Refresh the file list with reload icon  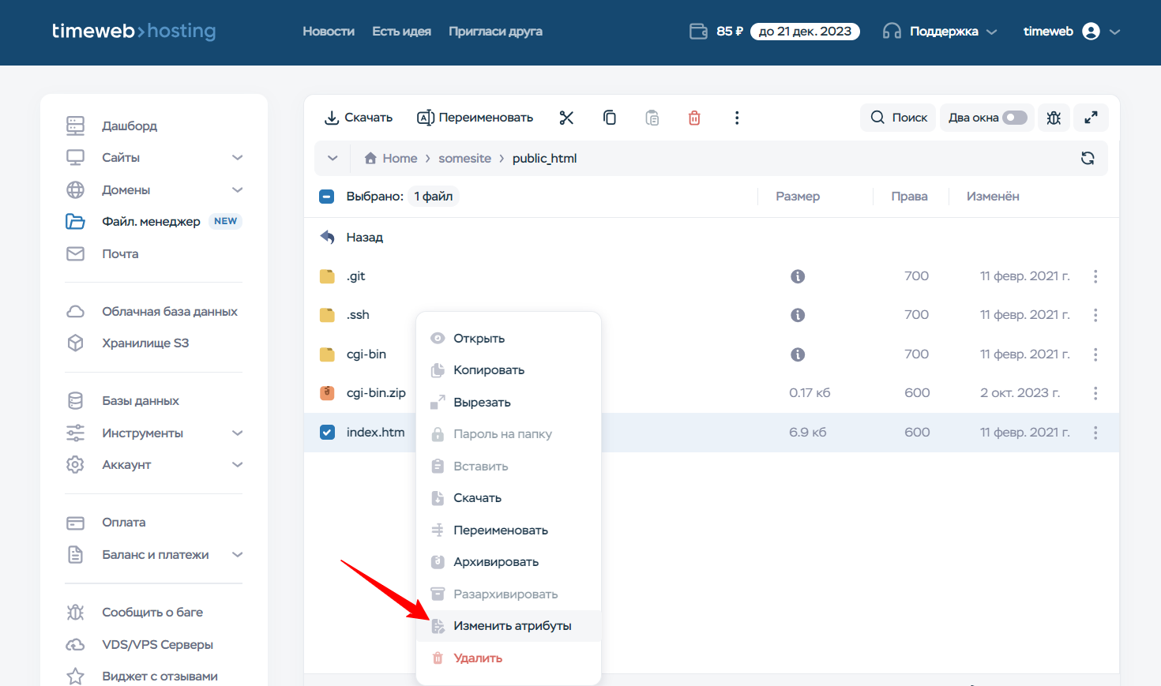(1088, 158)
